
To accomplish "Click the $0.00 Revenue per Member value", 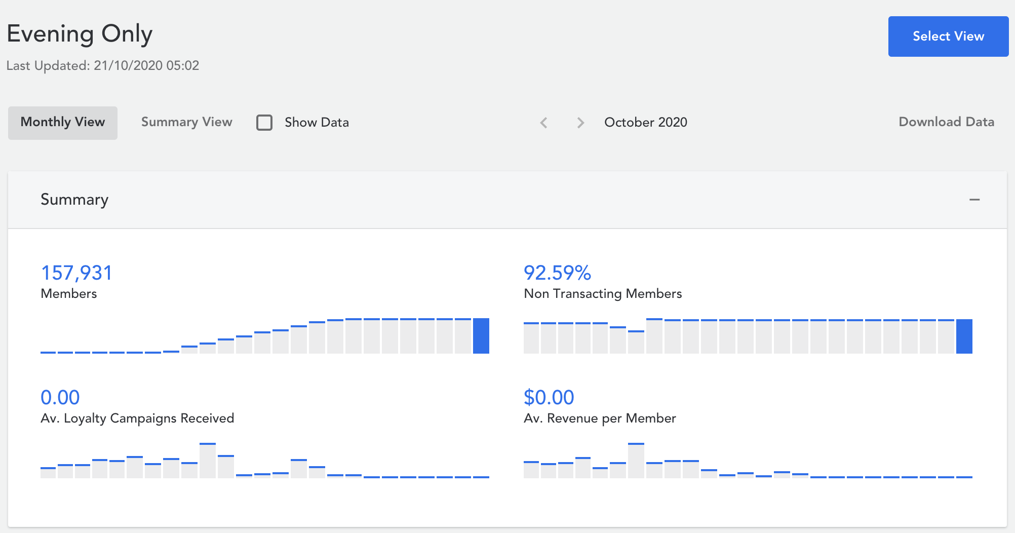I will point(549,398).
